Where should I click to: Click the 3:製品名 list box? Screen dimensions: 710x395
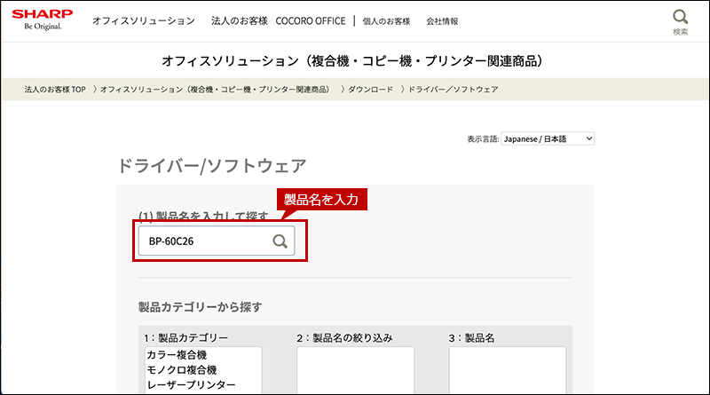tap(508, 370)
